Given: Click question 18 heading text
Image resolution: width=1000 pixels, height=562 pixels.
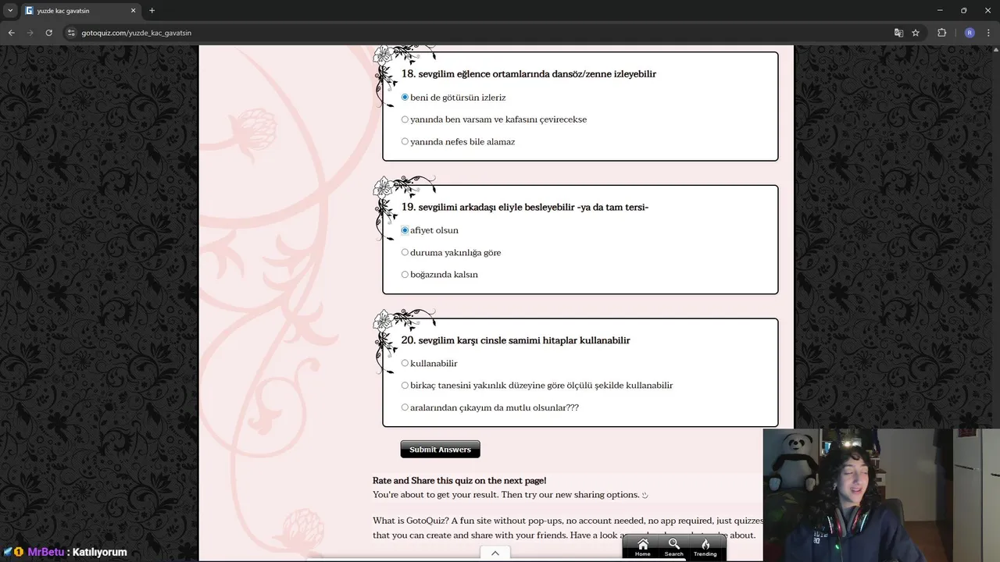Looking at the screenshot, I should (528, 74).
